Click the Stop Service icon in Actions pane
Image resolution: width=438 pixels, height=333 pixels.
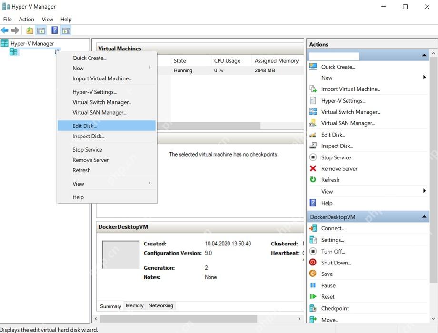(x=313, y=157)
